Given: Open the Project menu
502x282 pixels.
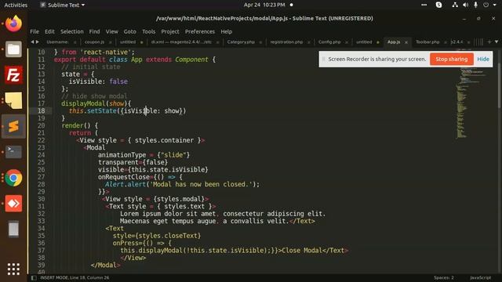Looking at the screenshot, I should pyautogui.click(x=170, y=31).
